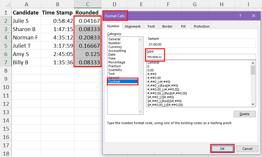Select the Candidate header cell

(26, 12)
